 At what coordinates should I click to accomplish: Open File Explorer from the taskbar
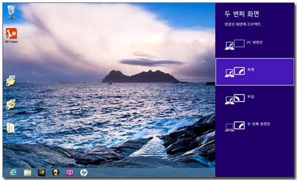(27, 173)
